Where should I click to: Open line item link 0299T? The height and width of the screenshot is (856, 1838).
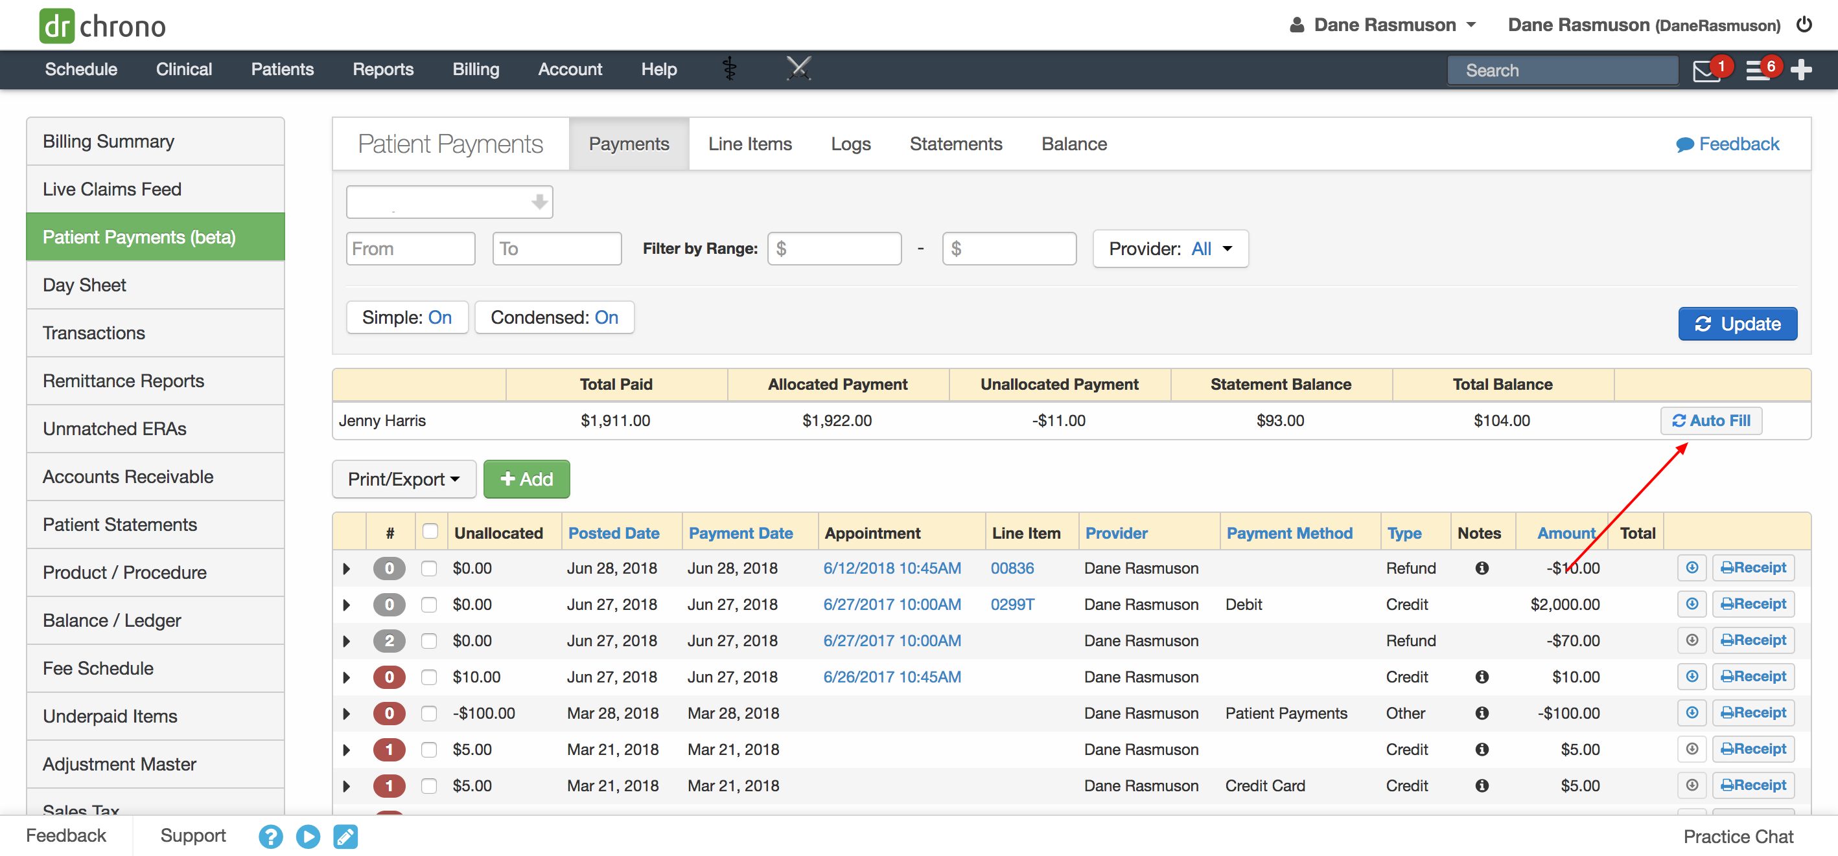click(1012, 604)
